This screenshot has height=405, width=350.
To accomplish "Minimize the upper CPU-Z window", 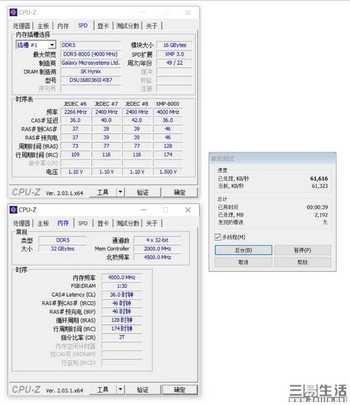I will (143, 12).
